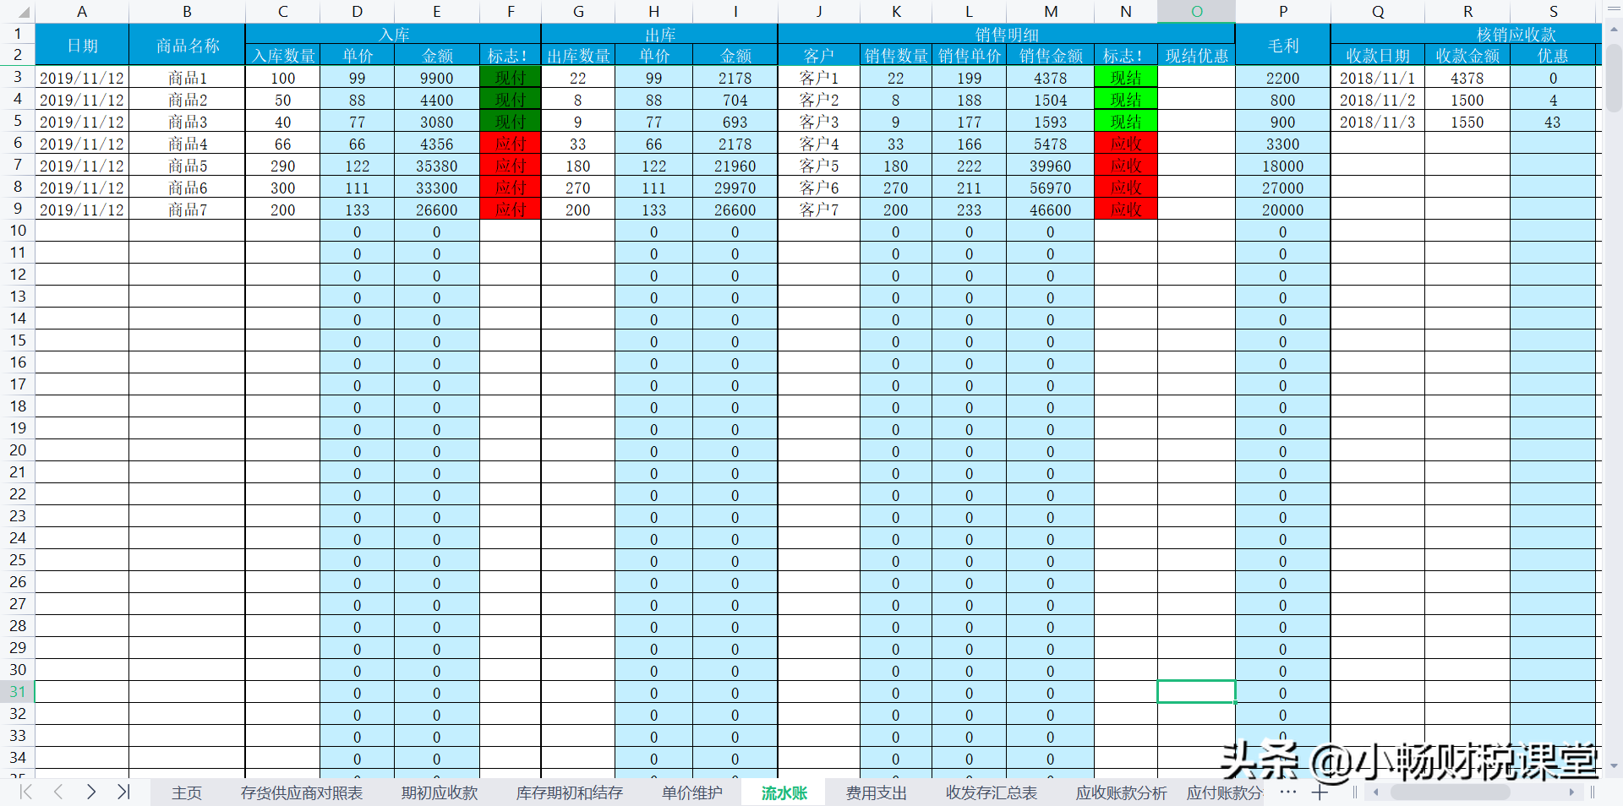Select the 1550 received amount cell
The width and height of the screenshot is (1623, 806).
pos(1467,122)
